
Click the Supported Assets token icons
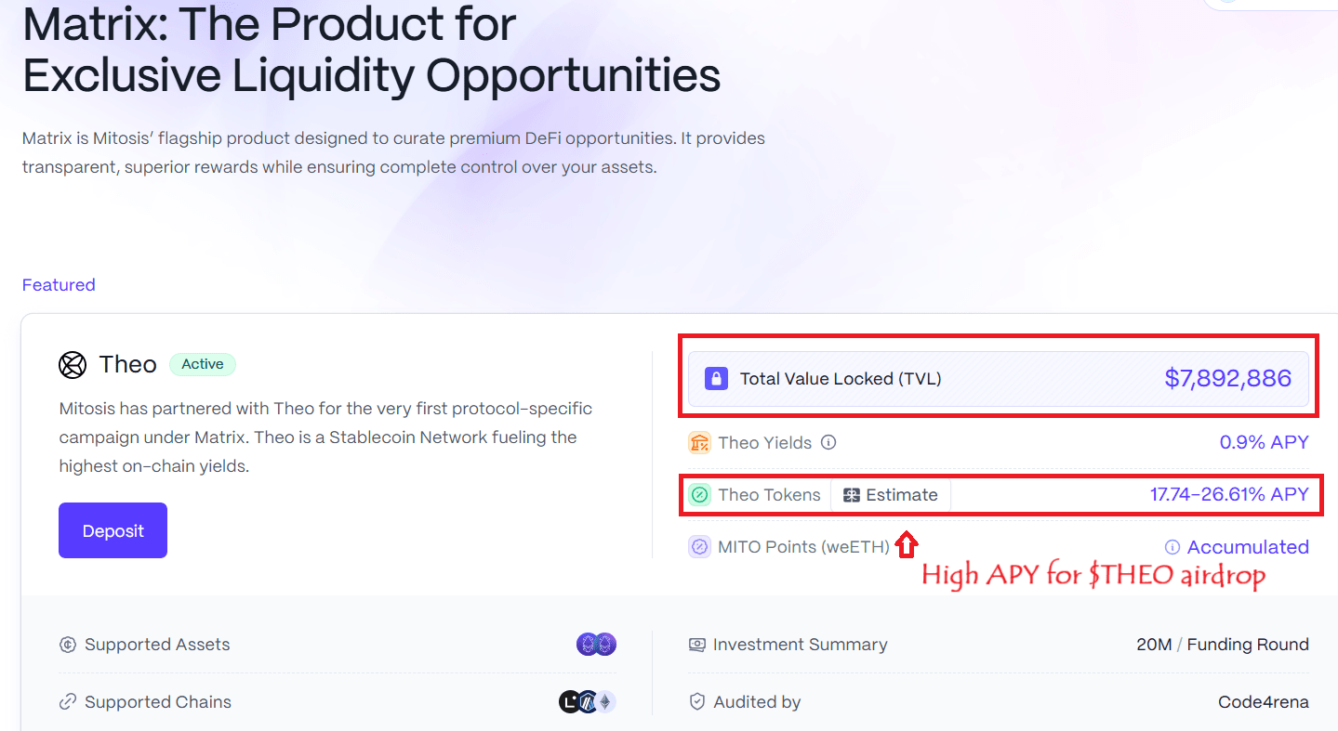pos(596,645)
